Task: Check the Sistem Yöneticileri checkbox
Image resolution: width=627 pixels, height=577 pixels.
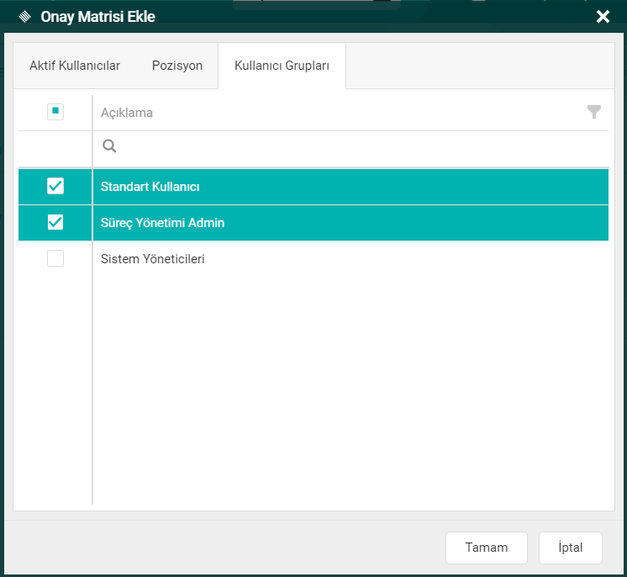Action: (55, 259)
